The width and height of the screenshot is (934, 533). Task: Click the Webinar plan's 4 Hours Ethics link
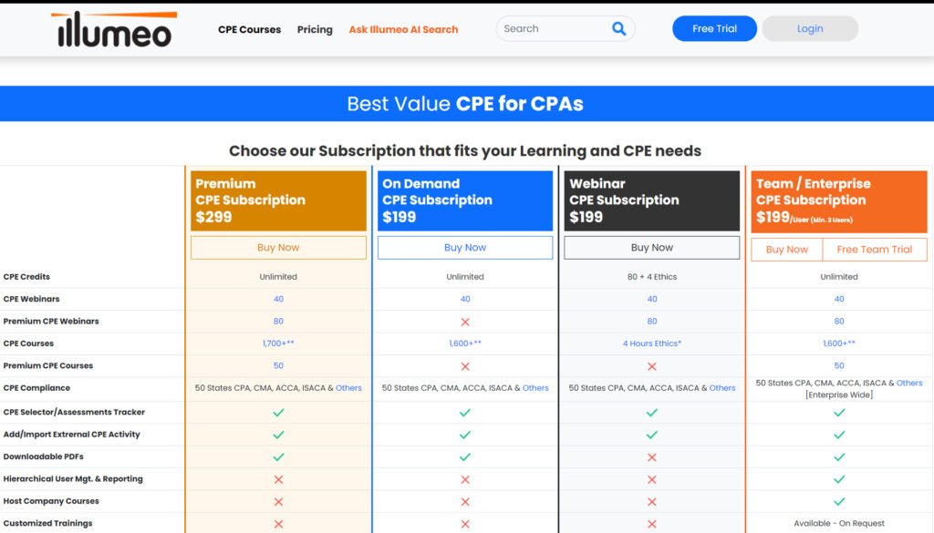652,343
